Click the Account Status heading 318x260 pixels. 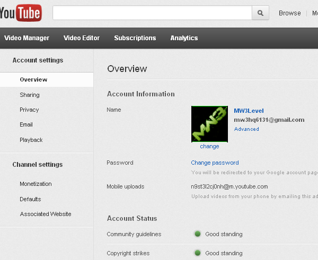pyautogui.click(x=132, y=219)
